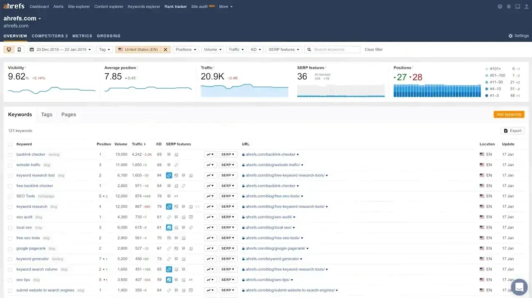Open Keywords Explorer from the top menu

point(143,6)
